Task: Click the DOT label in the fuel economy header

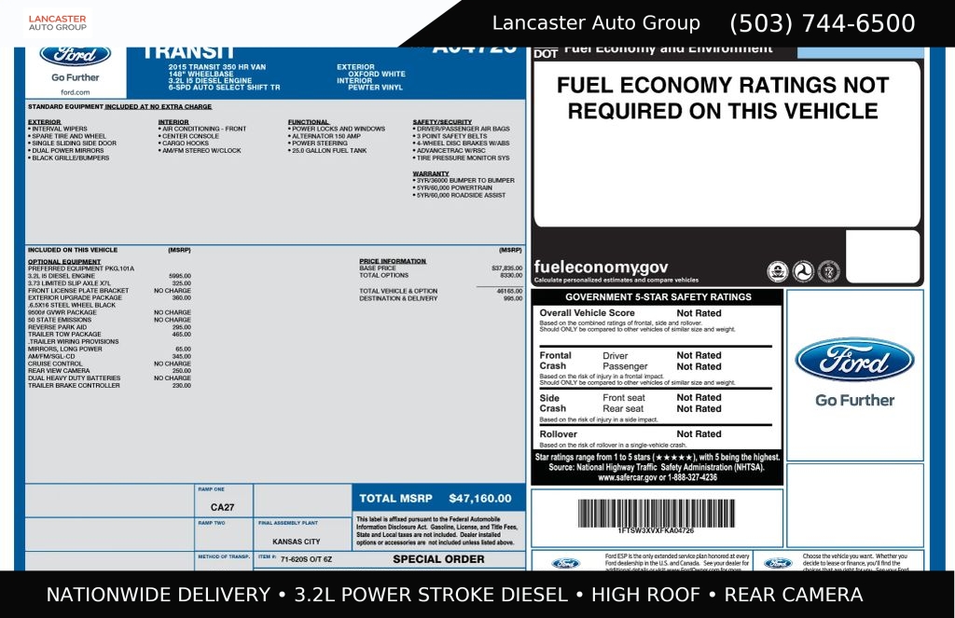Action: point(546,53)
